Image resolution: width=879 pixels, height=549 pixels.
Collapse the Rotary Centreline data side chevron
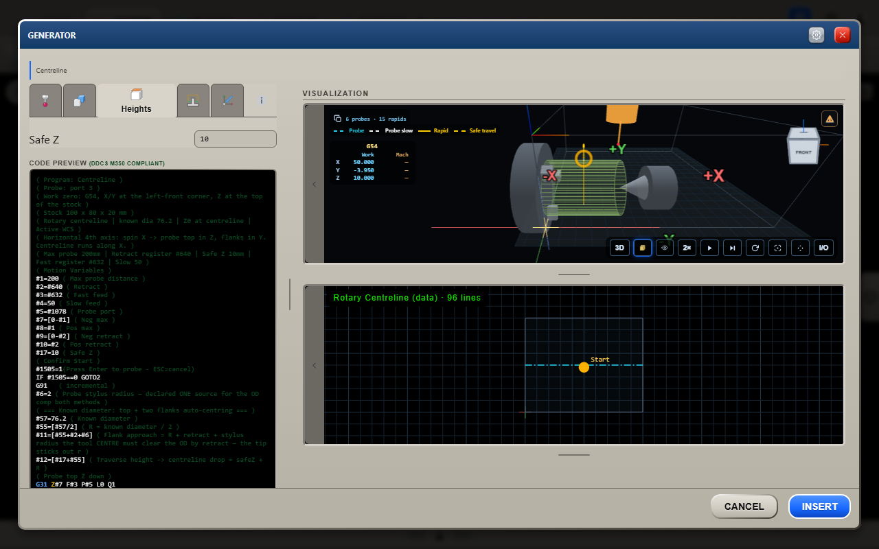pos(315,365)
